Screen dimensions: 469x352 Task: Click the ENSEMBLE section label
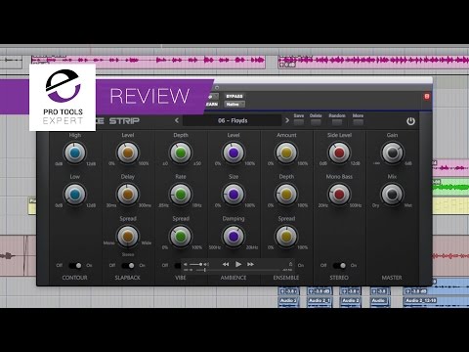(286, 278)
